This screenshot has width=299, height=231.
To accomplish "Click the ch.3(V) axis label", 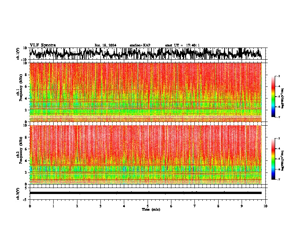I will 18,194.
